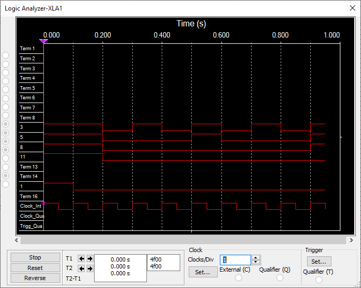Viewport: 361px width, 288px height.
Task: Select the Qualifier (T) trigger terminal
Action: pyautogui.click(x=319, y=280)
